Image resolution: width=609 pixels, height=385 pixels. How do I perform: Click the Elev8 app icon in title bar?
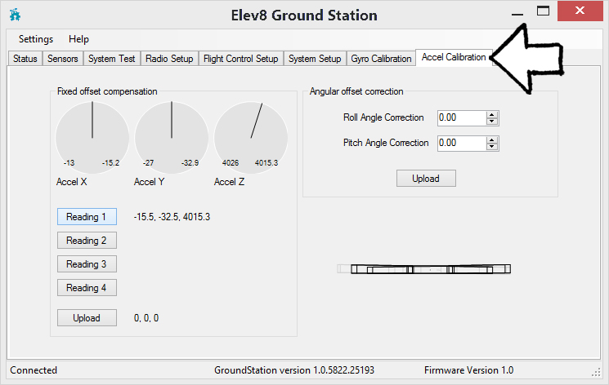point(16,15)
